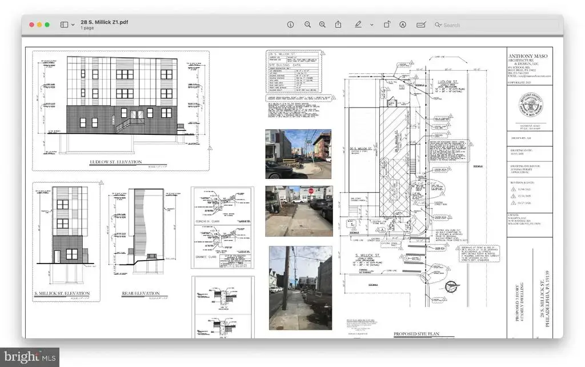This screenshot has width=585, height=367.
Task: Click the north arrow symbol on site plan
Action: click(452, 287)
